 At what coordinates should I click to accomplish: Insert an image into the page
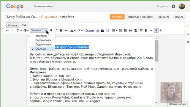[98, 31]
